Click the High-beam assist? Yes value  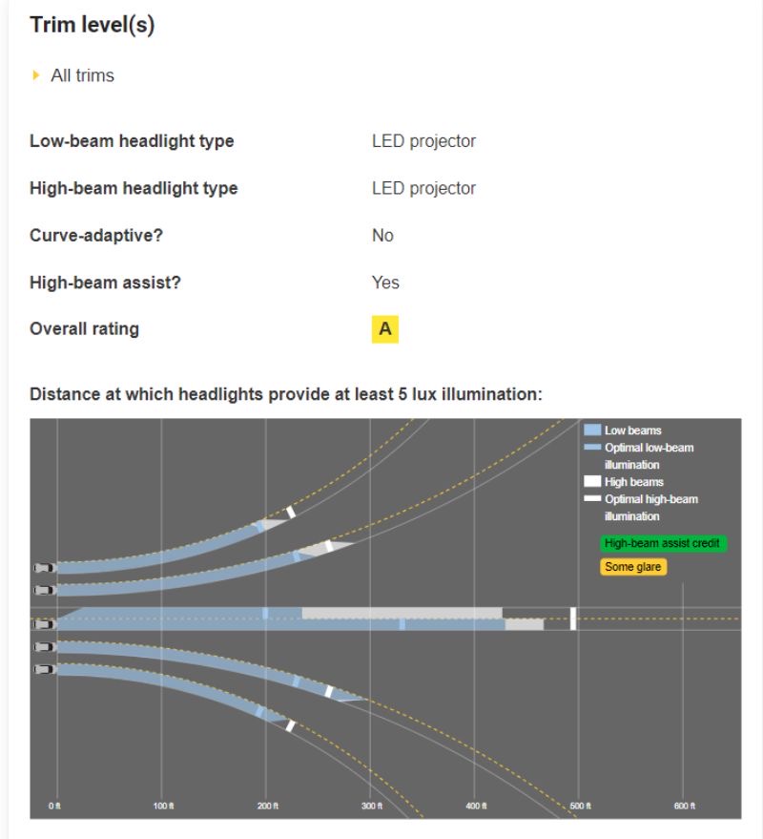tap(385, 283)
